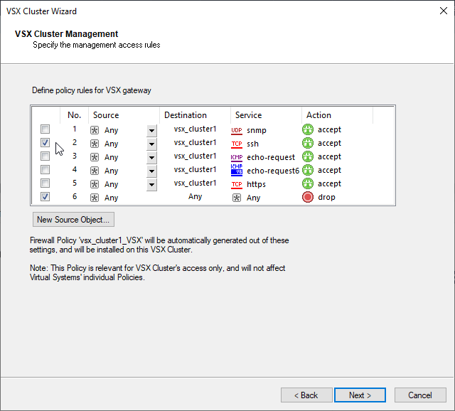Click the Any asterisk icon in rule 4 source
455x411 pixels.
(x=95, y=171)
